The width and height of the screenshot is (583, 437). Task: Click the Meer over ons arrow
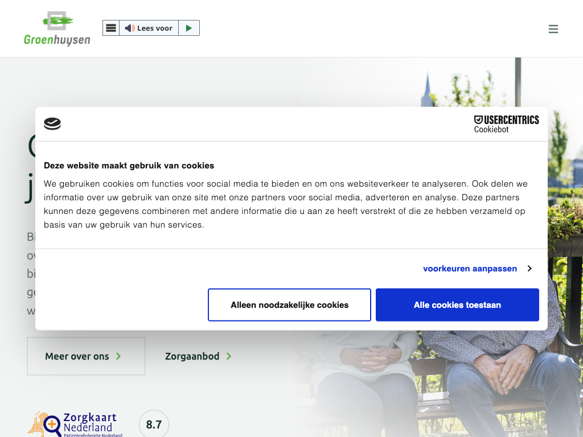(x=118, y=356)
